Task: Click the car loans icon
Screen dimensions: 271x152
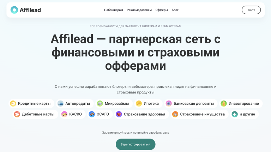Action: (60, 104)
